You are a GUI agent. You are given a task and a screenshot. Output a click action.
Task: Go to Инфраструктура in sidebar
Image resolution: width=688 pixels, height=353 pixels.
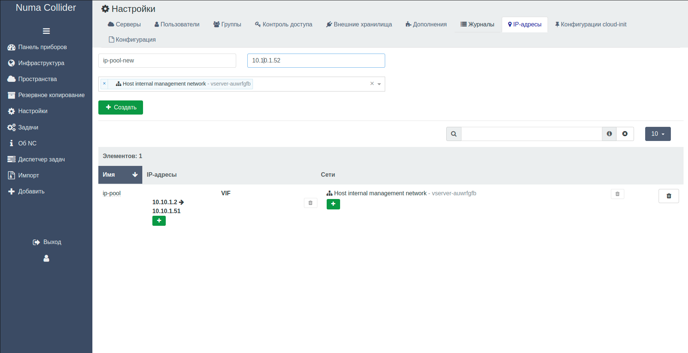point(36,63)
